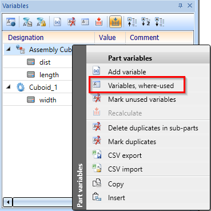Collapse the Cuboid_1 tree node
The height and width of the screenshot is (211, 211).
coord(8,87)
